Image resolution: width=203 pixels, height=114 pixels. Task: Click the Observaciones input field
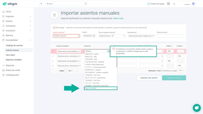click(170, 36)
